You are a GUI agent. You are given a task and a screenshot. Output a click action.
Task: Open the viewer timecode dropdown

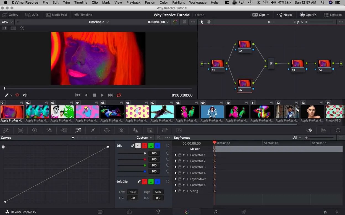(158, 22)
